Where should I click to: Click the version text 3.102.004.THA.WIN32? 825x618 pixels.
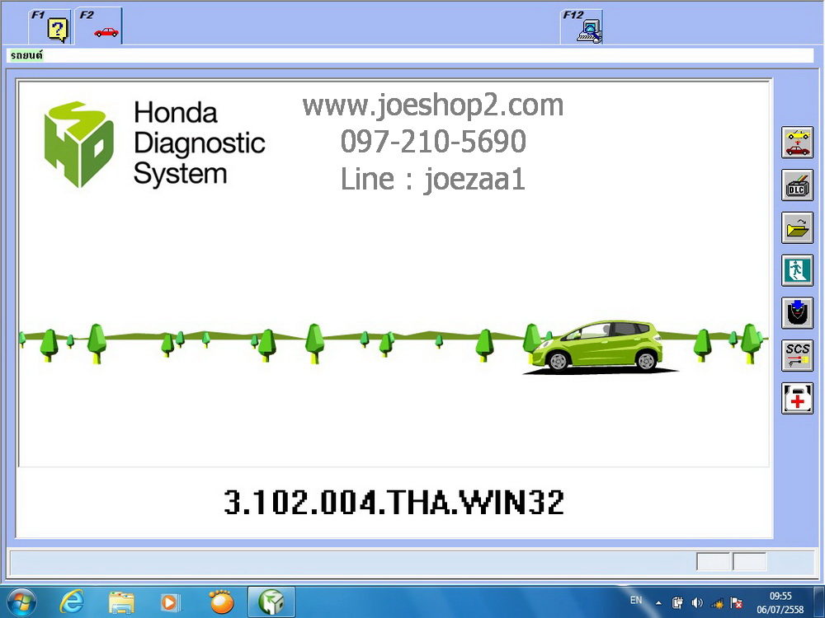pyautogui.click(x=394, y=503)
